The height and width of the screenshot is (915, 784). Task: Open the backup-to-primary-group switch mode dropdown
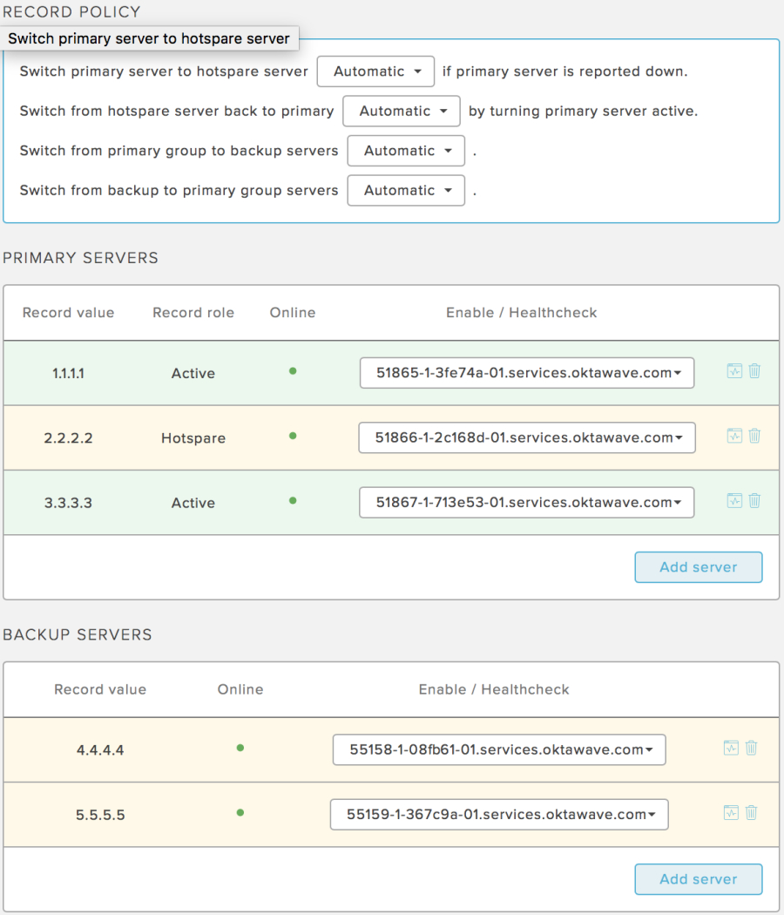406,190
